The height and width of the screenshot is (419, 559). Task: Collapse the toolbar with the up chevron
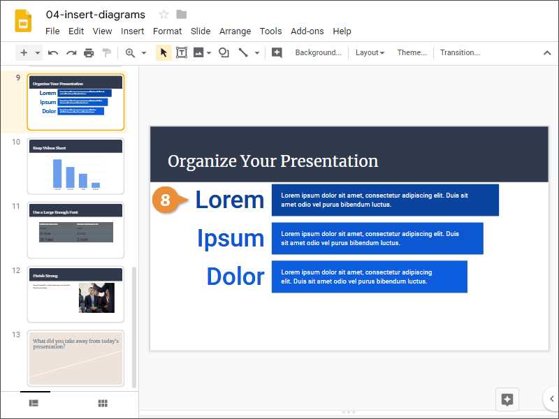point(547,53)
